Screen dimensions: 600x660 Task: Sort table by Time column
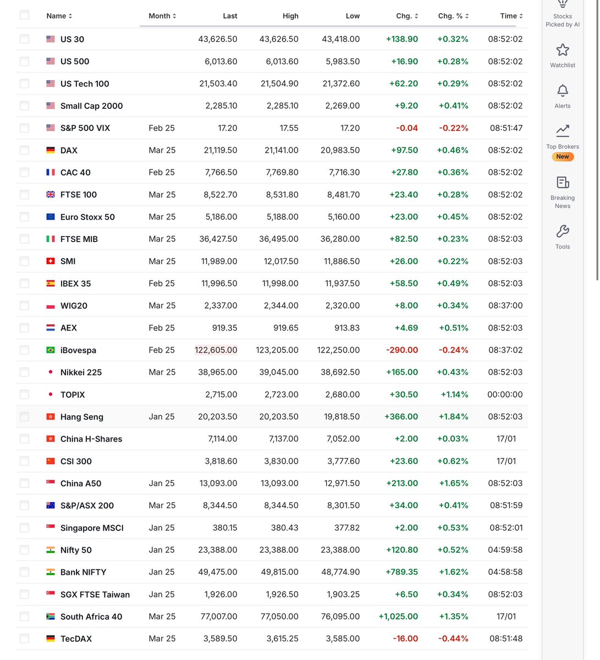click(x=511, y=16)
